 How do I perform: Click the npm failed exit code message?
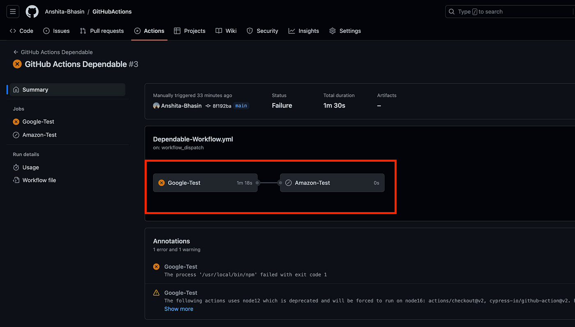coord(246,274)
